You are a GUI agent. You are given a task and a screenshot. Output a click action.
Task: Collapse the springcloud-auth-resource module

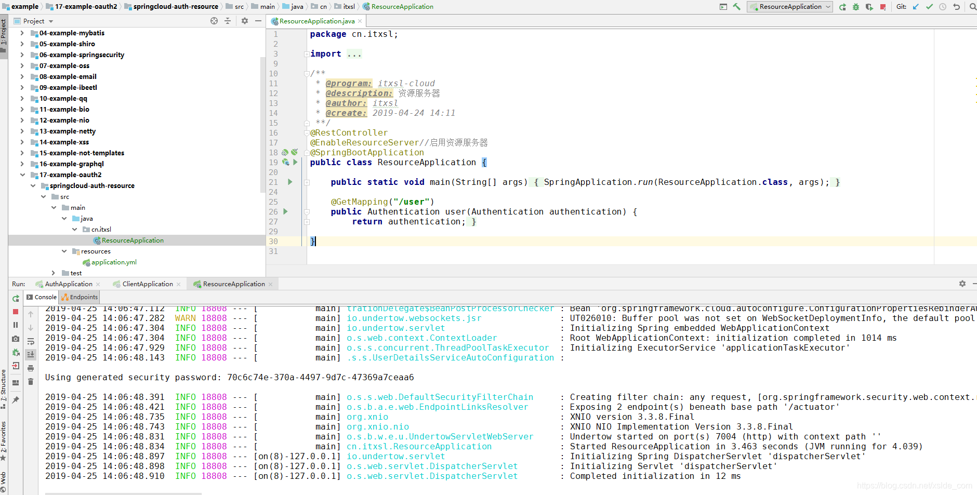pos(33,185)
